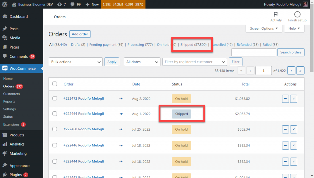This screenshot has height=178, width=314.
Task: Preview order #222464 with the eye icon
Action: point(121,114)
